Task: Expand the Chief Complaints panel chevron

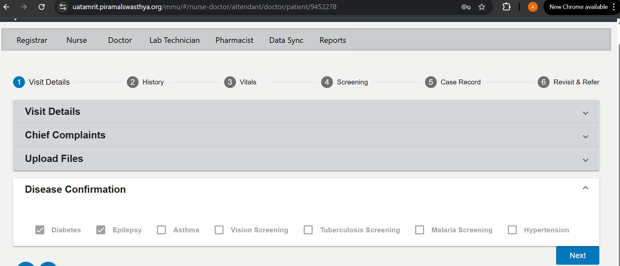Action: (x=586, y=137)
